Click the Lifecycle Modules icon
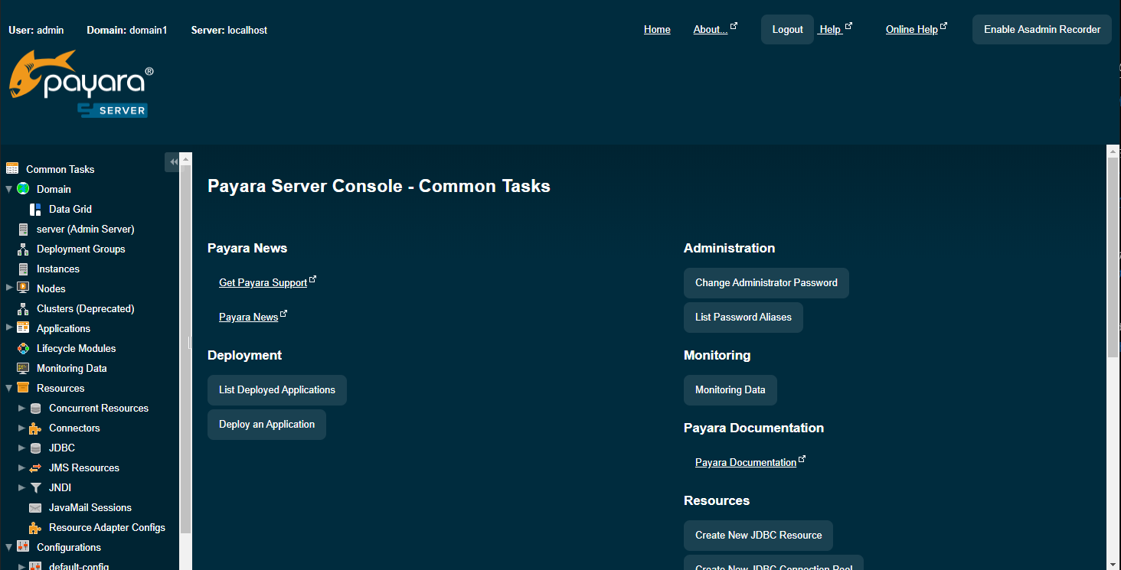1121x570 pixels. (23, 348)
